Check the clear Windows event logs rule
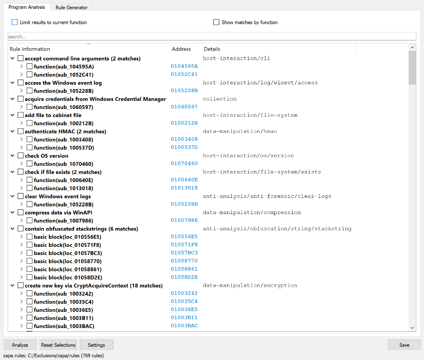 coord(20,196)
